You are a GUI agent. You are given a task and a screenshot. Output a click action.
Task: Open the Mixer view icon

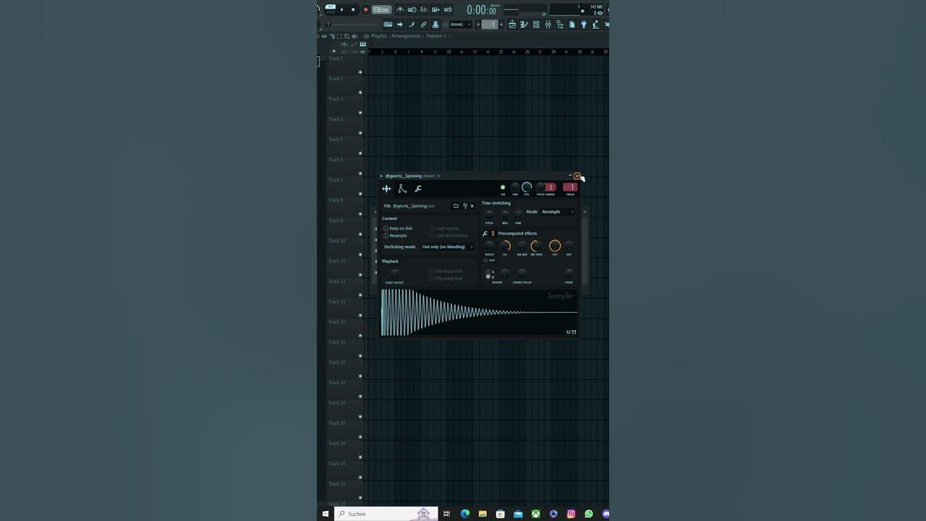pyautogui.click(x=548, y=25)
